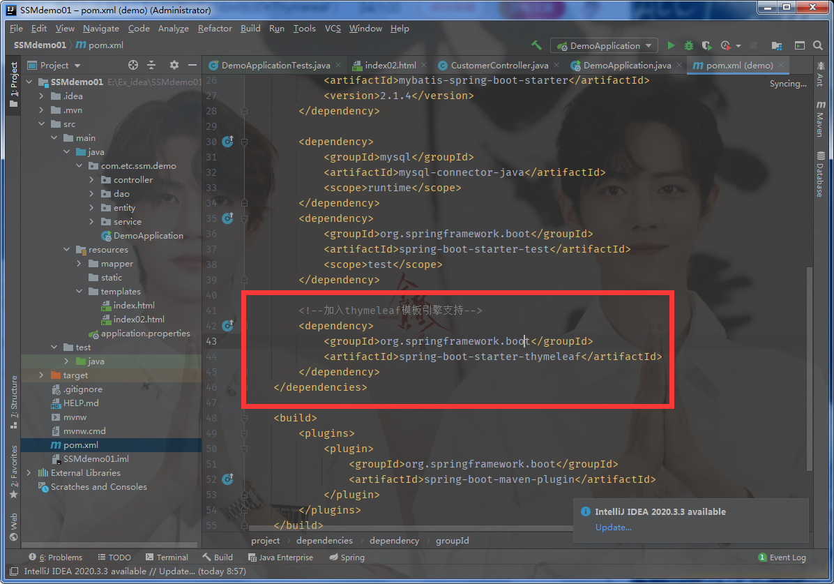
Task: Open the Database tool window
Action: coord(820,174)
